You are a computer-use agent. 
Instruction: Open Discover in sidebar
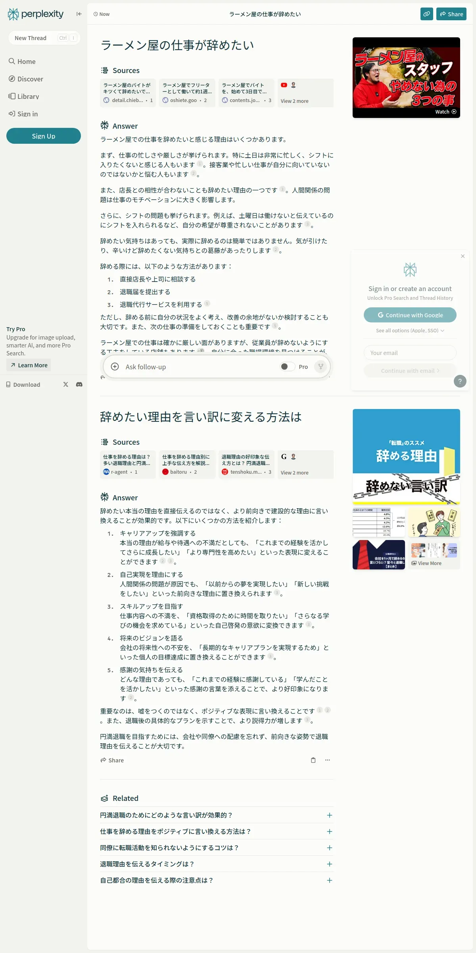click(26, 79)
